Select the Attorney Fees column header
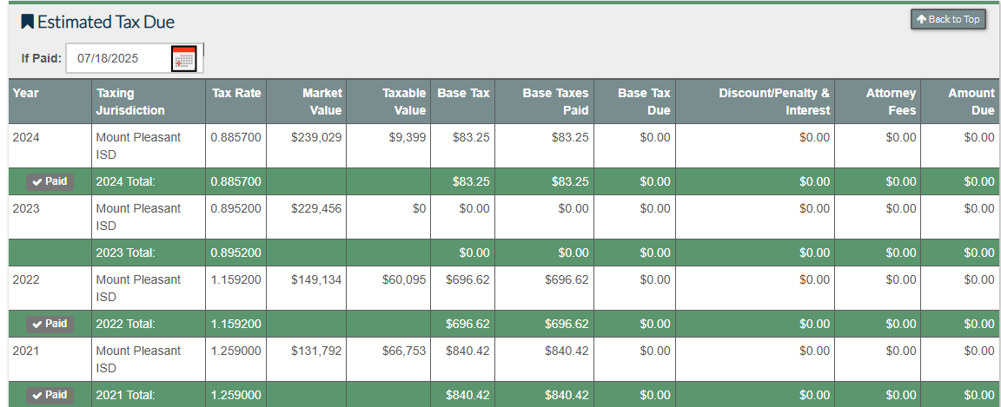This screenshot has width=1001, height=407. point(891,102)
